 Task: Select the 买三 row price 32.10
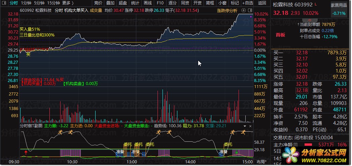coord(302,65)
